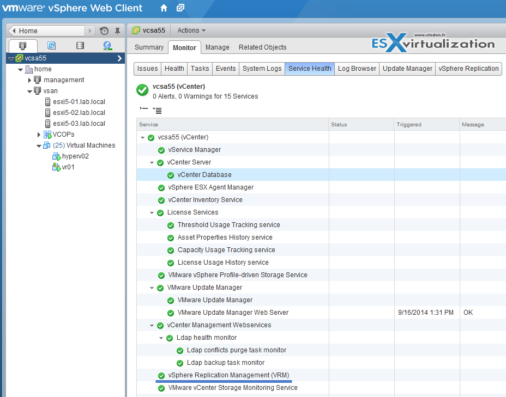Click the green status icon beside vService Manager
This screenshot has height=397, width=506.
161,150
